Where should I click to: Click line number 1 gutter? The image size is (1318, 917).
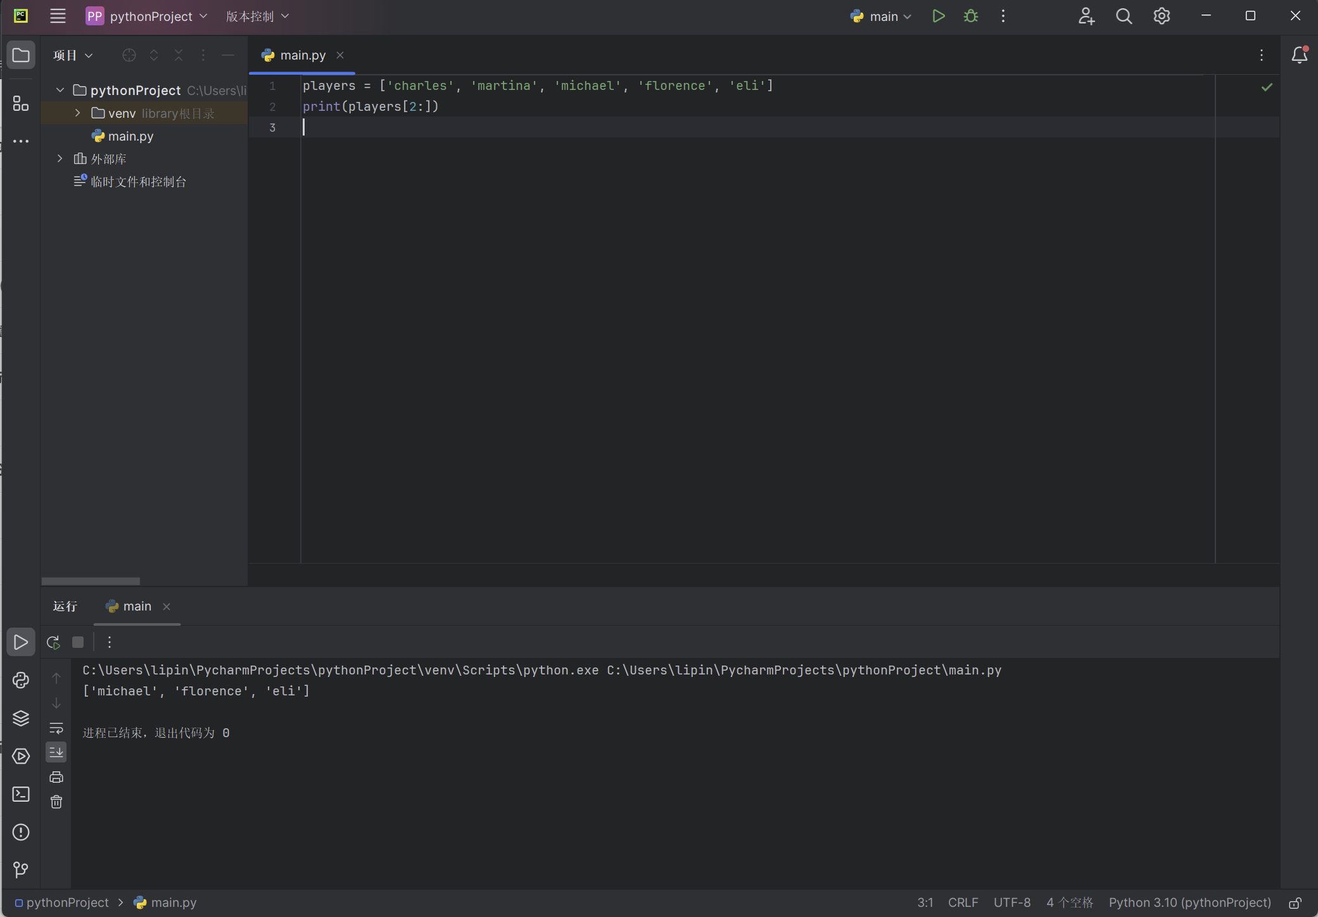[x=272, y=86]
